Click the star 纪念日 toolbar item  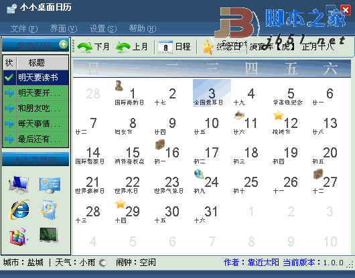tap(221, 47)
